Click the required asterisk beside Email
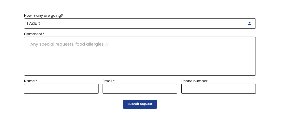The image size is (288, 122). coord(114,81)
